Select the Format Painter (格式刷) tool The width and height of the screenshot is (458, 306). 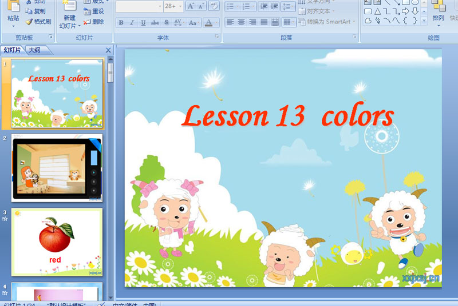(38, 22)
